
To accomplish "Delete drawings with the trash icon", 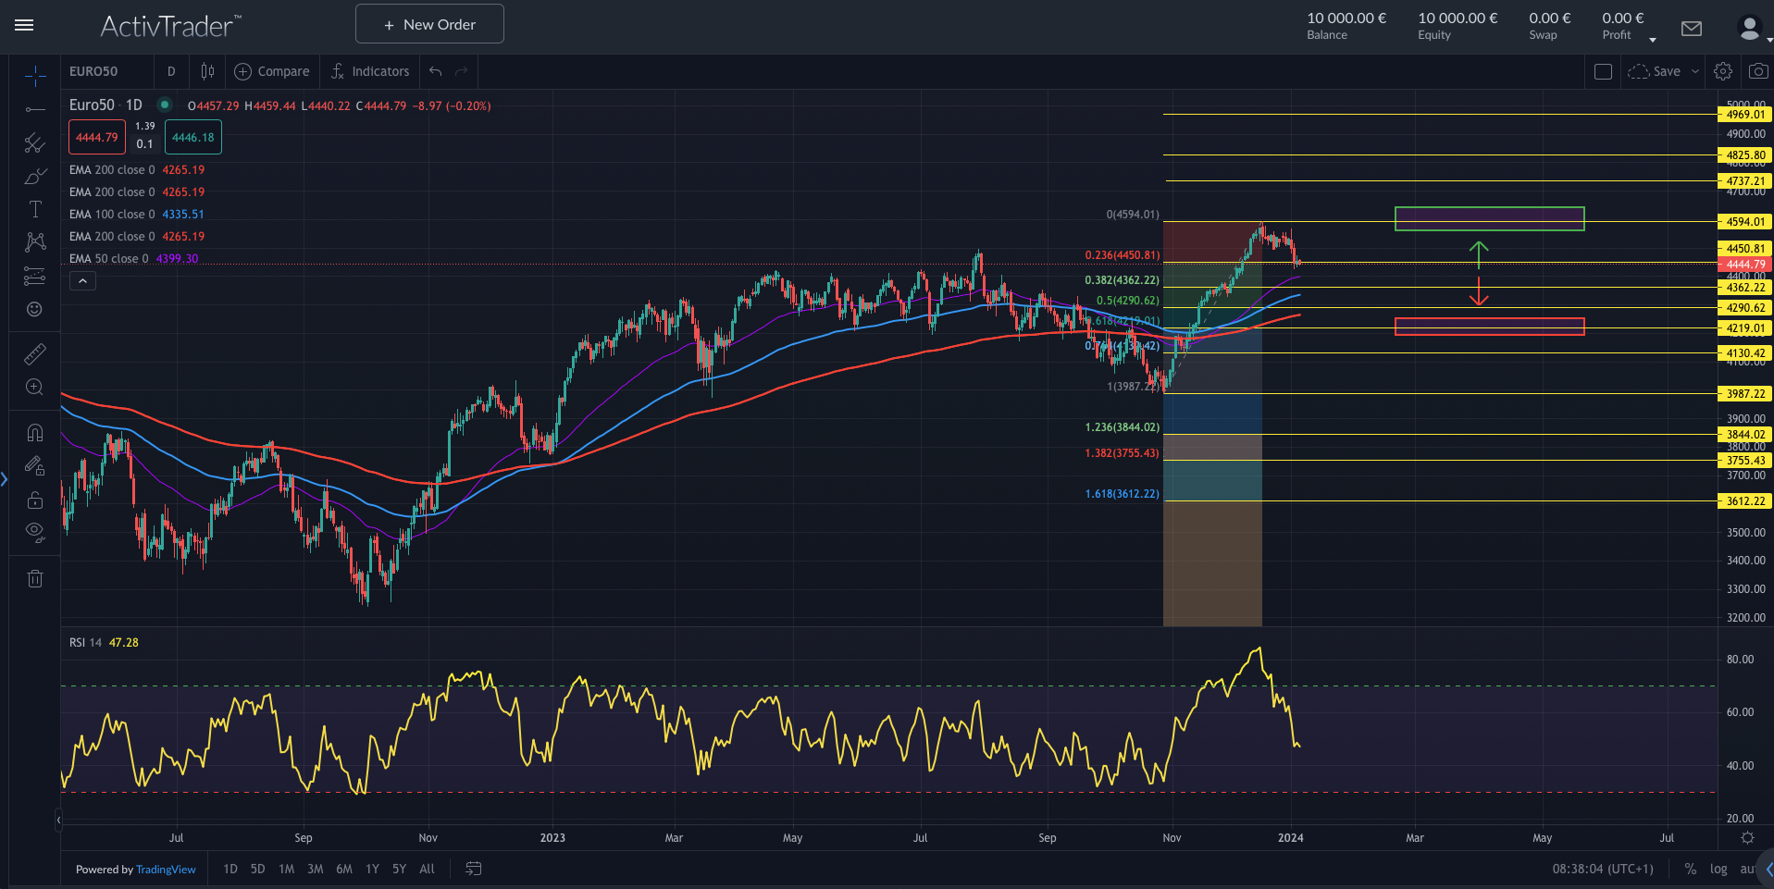I will (x=34, y=578).
